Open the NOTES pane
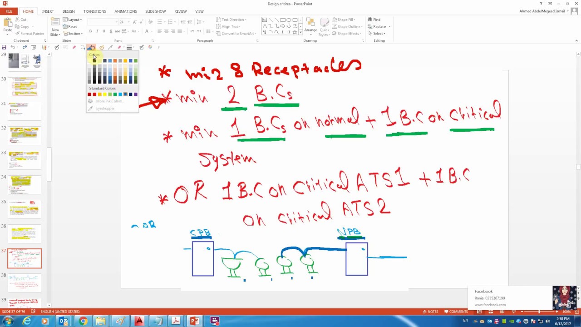This screenshot has width=581, height=327. [x=430, y=312]
